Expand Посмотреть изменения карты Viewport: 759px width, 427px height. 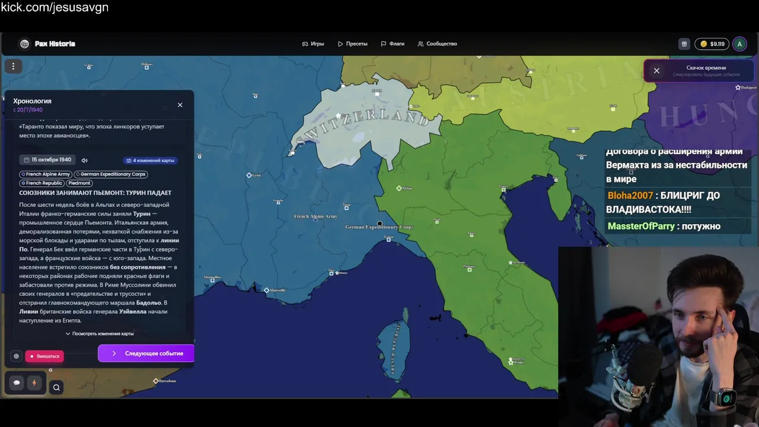[100, 333]
